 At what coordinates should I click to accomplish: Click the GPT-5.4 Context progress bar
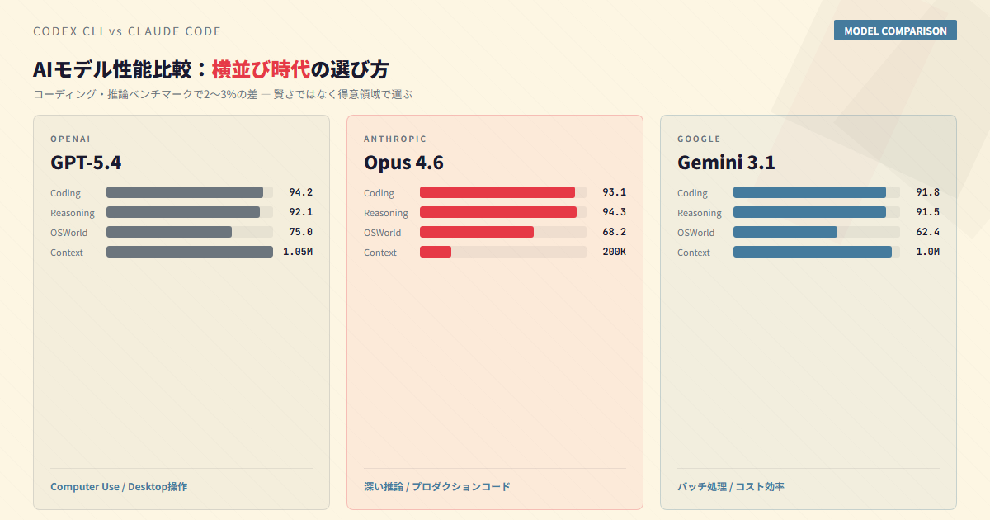pyautogui.click(x=189, y=252)
